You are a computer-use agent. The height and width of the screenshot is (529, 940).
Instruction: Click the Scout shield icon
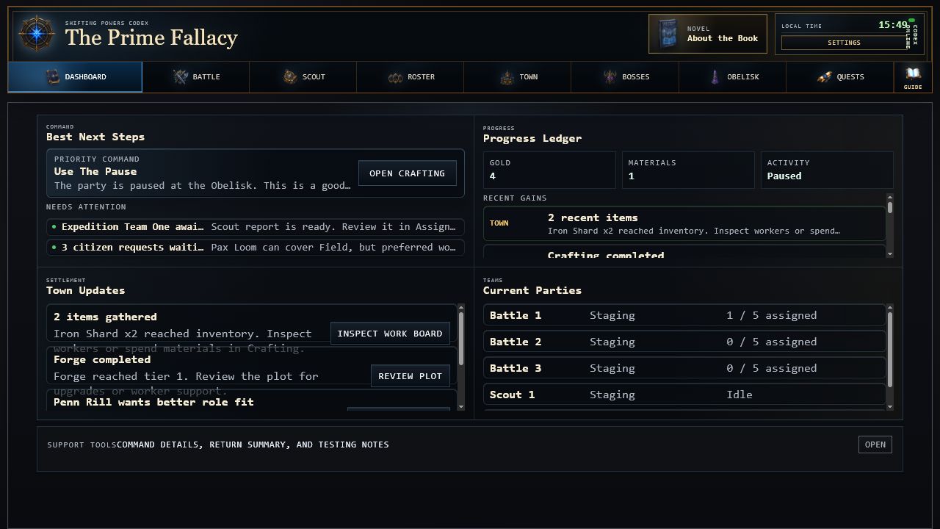(290, 76)
